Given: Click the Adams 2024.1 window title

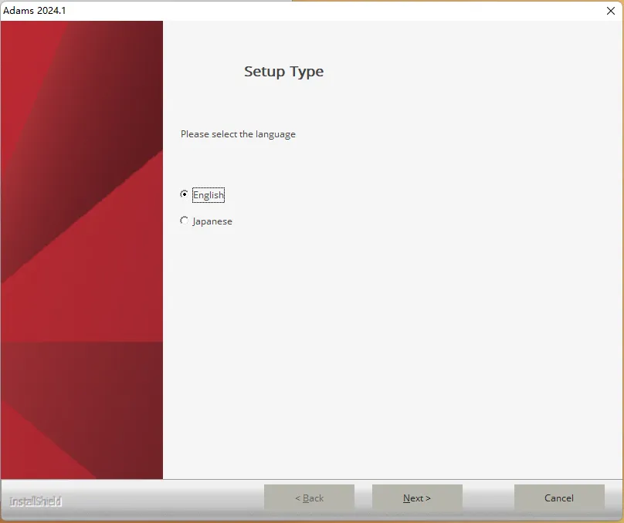Looking at the screenshot, I should pyautogui.click(x=35, y=11).
